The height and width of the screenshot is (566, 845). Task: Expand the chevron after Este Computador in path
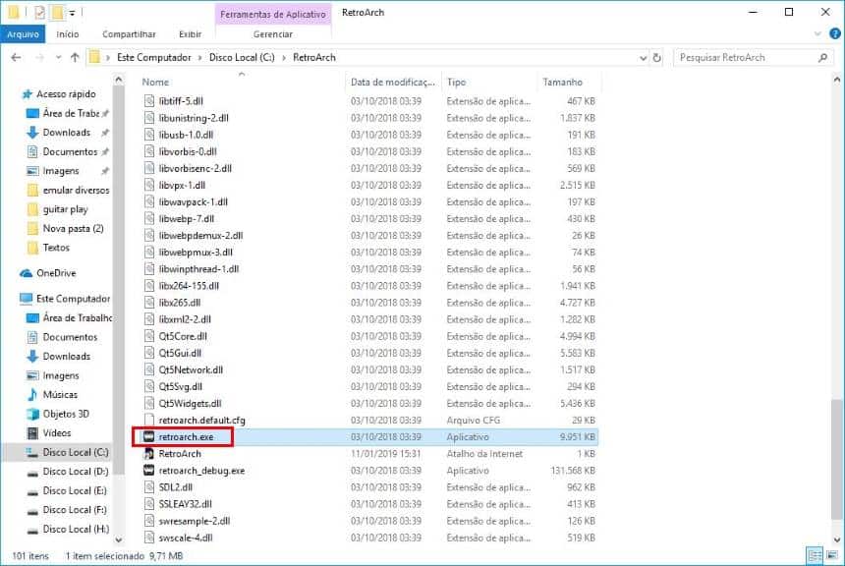coord(199,57)
